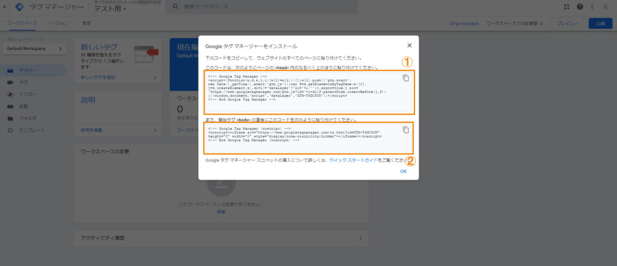Switch to the ワークスペース tab
The image size is (617, 266).
click(22, 23)
